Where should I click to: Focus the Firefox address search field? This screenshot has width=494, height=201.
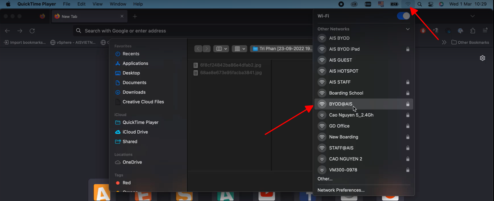[192, 31]
